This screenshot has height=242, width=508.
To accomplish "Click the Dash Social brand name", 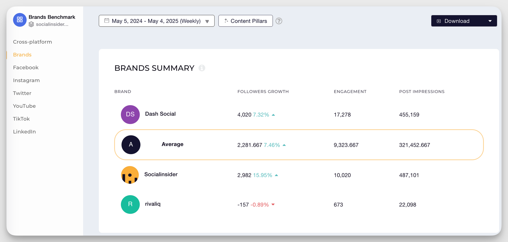I will [x=160, y=114].
